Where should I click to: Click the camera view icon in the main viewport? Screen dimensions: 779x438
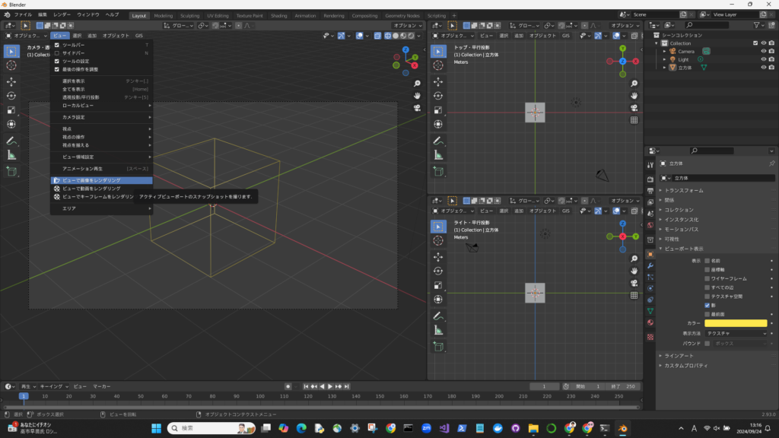pyautogui.click(x=418, y=109)
